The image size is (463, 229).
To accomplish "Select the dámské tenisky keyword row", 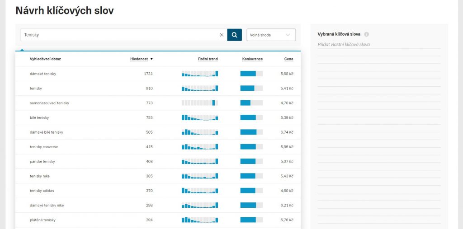I will point(43,74).
